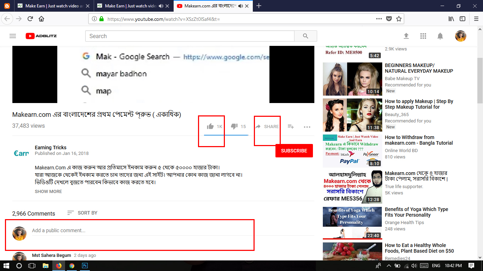Like the video with thumbs up
Image resolution: width=483 pixels, height=271 pixels.
(x=210, y=126)
